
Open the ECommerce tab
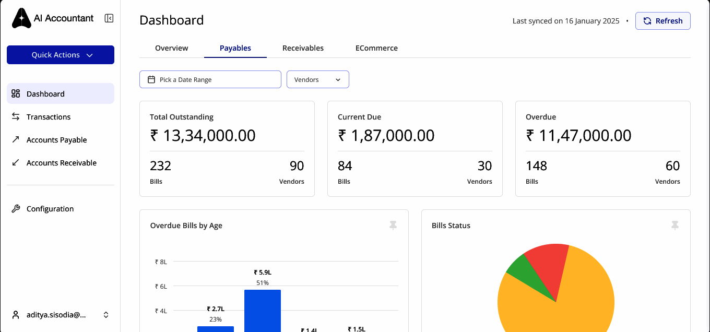[x=376, y=48]
